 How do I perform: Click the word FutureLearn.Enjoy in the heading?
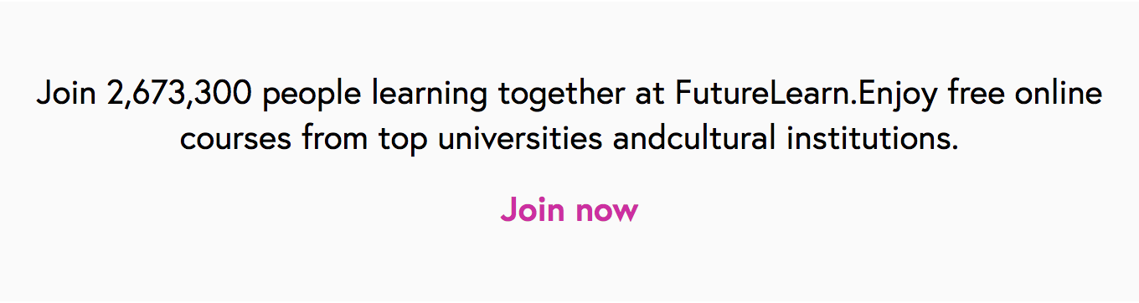tap(807, 94)
